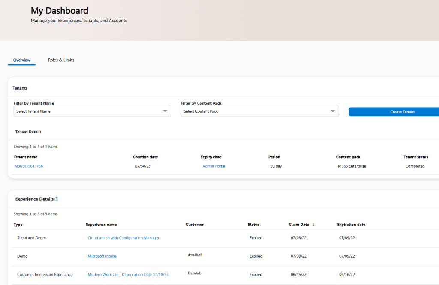Open the Admin Portal link
Screen dimensions: 439x285
(x=213, y=166)
